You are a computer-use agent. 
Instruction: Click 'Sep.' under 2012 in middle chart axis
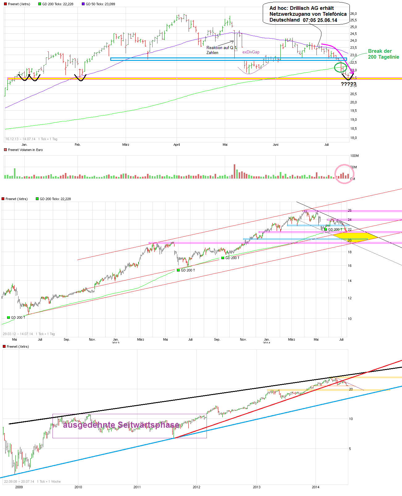click(67, 339)
